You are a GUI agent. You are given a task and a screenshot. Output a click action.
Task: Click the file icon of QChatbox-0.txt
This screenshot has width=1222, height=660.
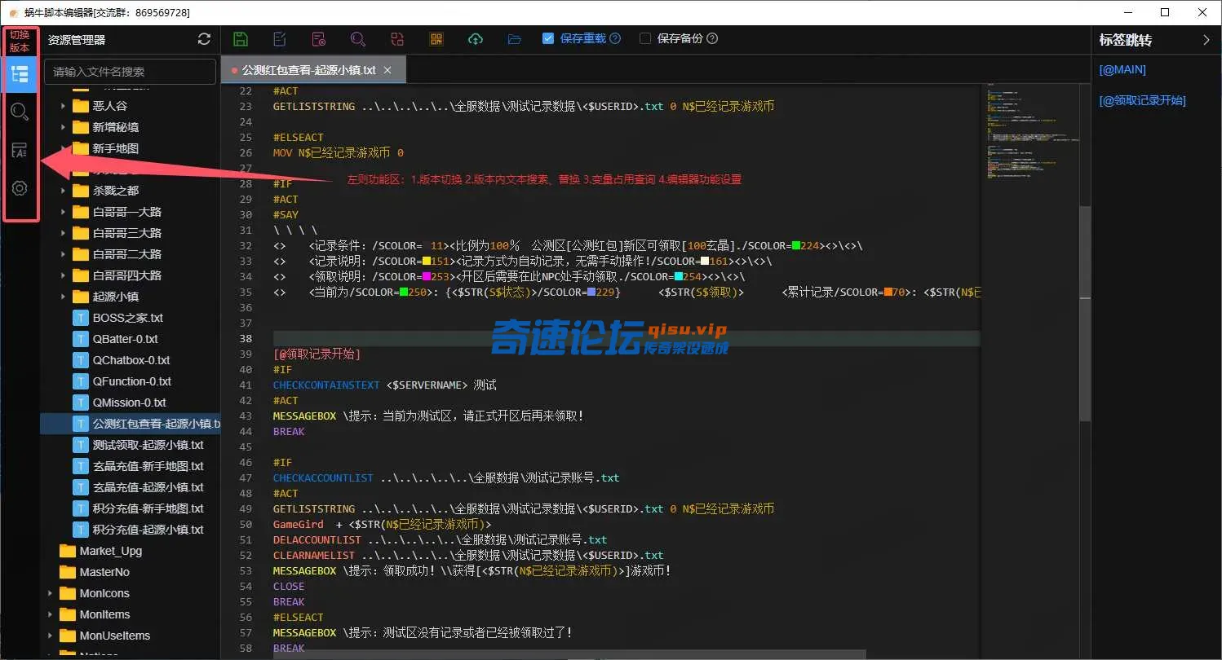[x=80, y=360]
